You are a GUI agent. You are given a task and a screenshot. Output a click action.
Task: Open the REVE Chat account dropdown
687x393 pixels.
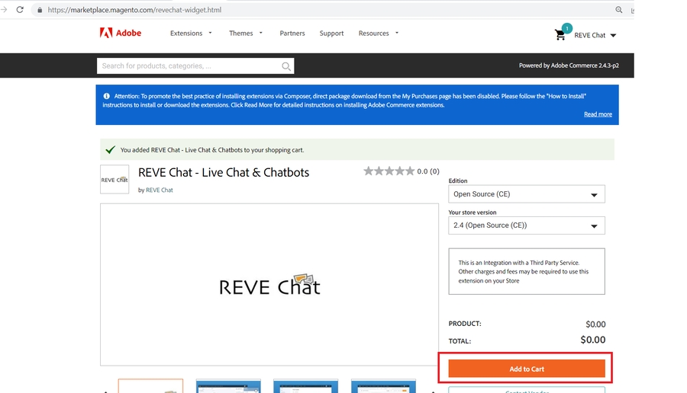pyautogui.click(x=595, y=35)
